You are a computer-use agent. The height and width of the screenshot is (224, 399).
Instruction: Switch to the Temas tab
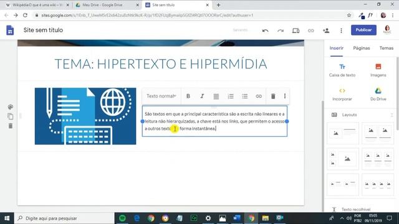[x=387, y=48]
